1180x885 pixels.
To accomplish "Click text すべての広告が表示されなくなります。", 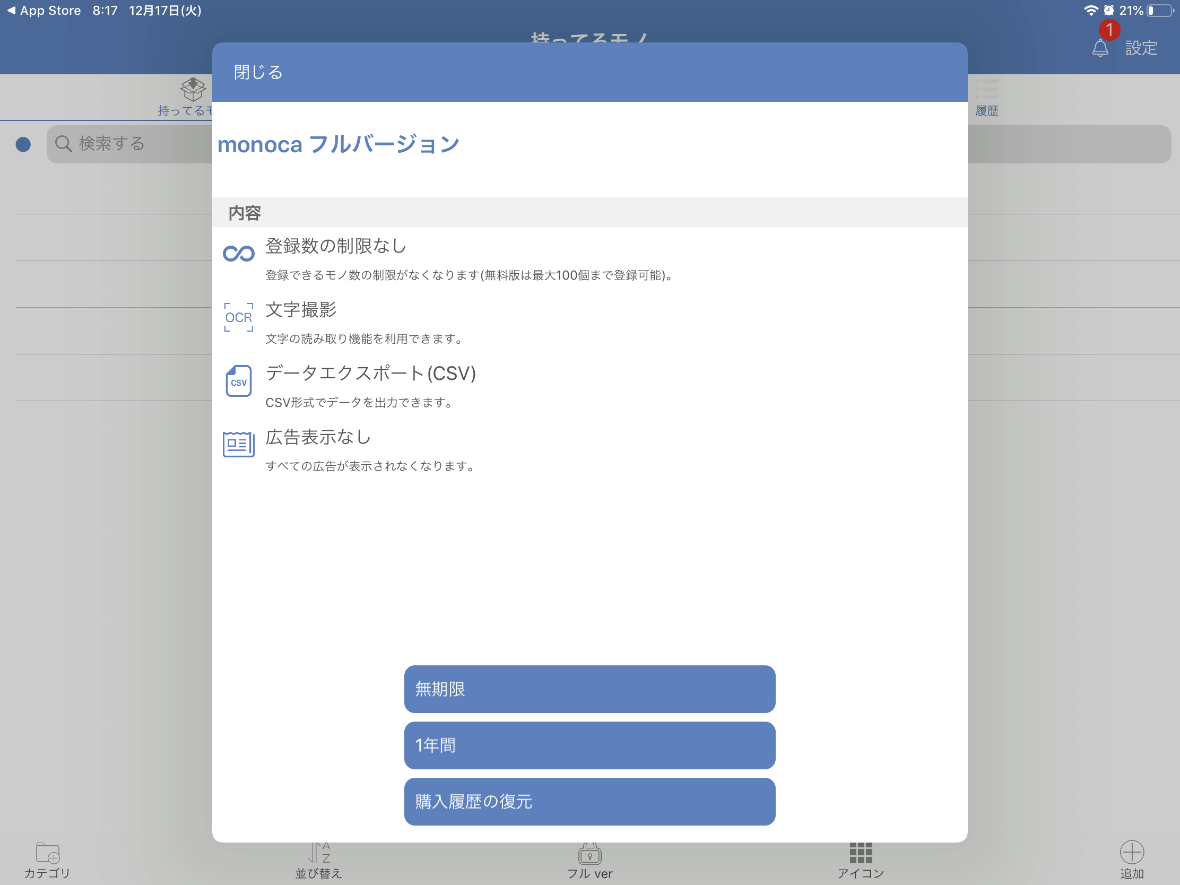I will 371,466.
